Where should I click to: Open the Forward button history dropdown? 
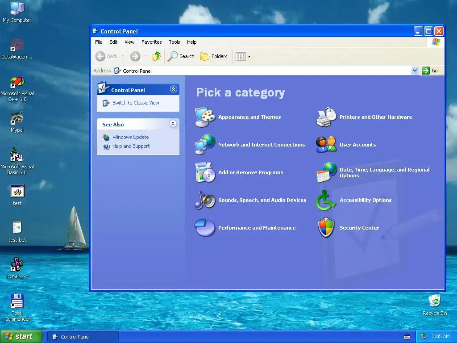click(145, 56)
